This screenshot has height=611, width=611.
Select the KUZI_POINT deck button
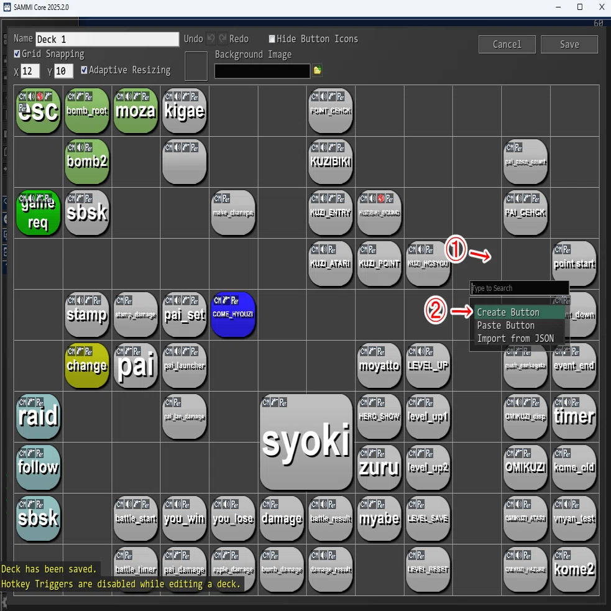[379, 264]
